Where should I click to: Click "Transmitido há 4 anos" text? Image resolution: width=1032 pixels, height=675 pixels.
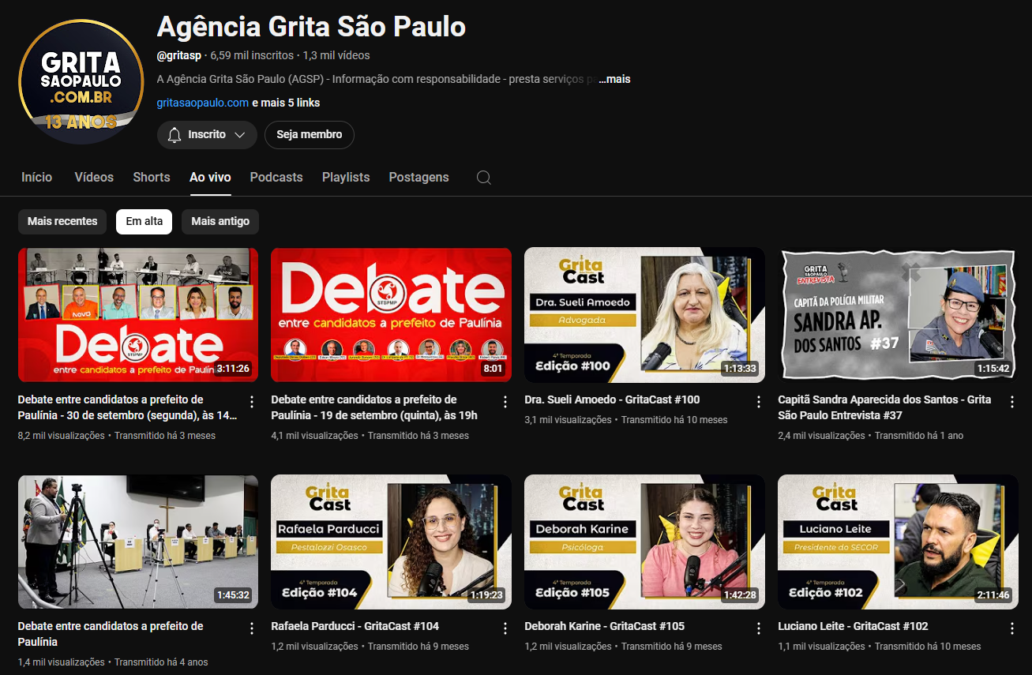point(161,662)
